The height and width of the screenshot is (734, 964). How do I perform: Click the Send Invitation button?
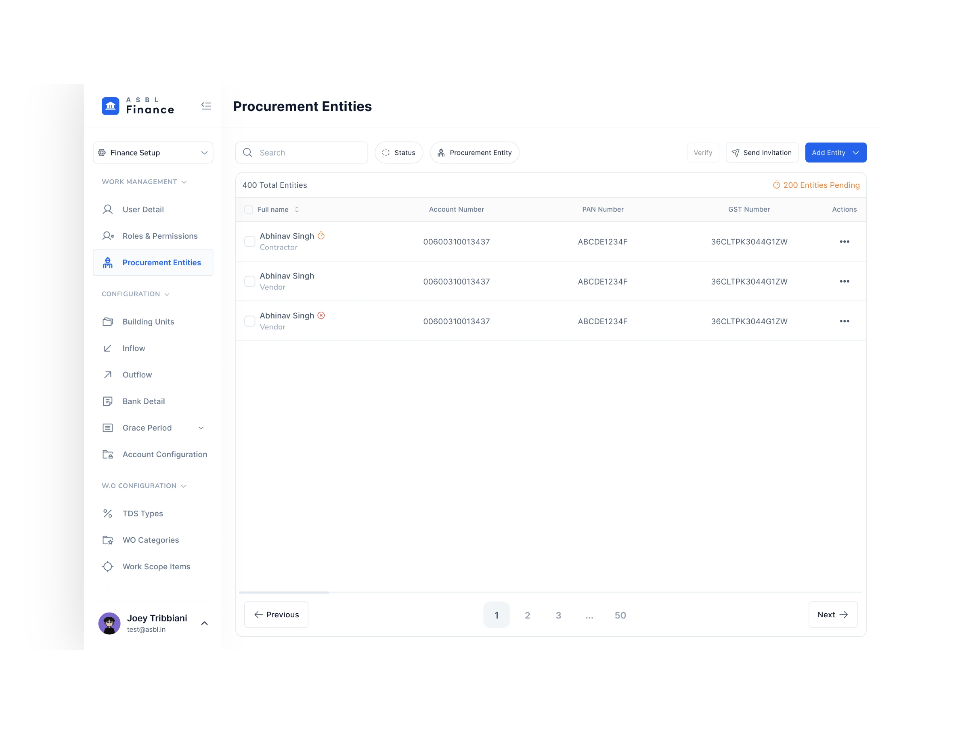tap(762, 153)
